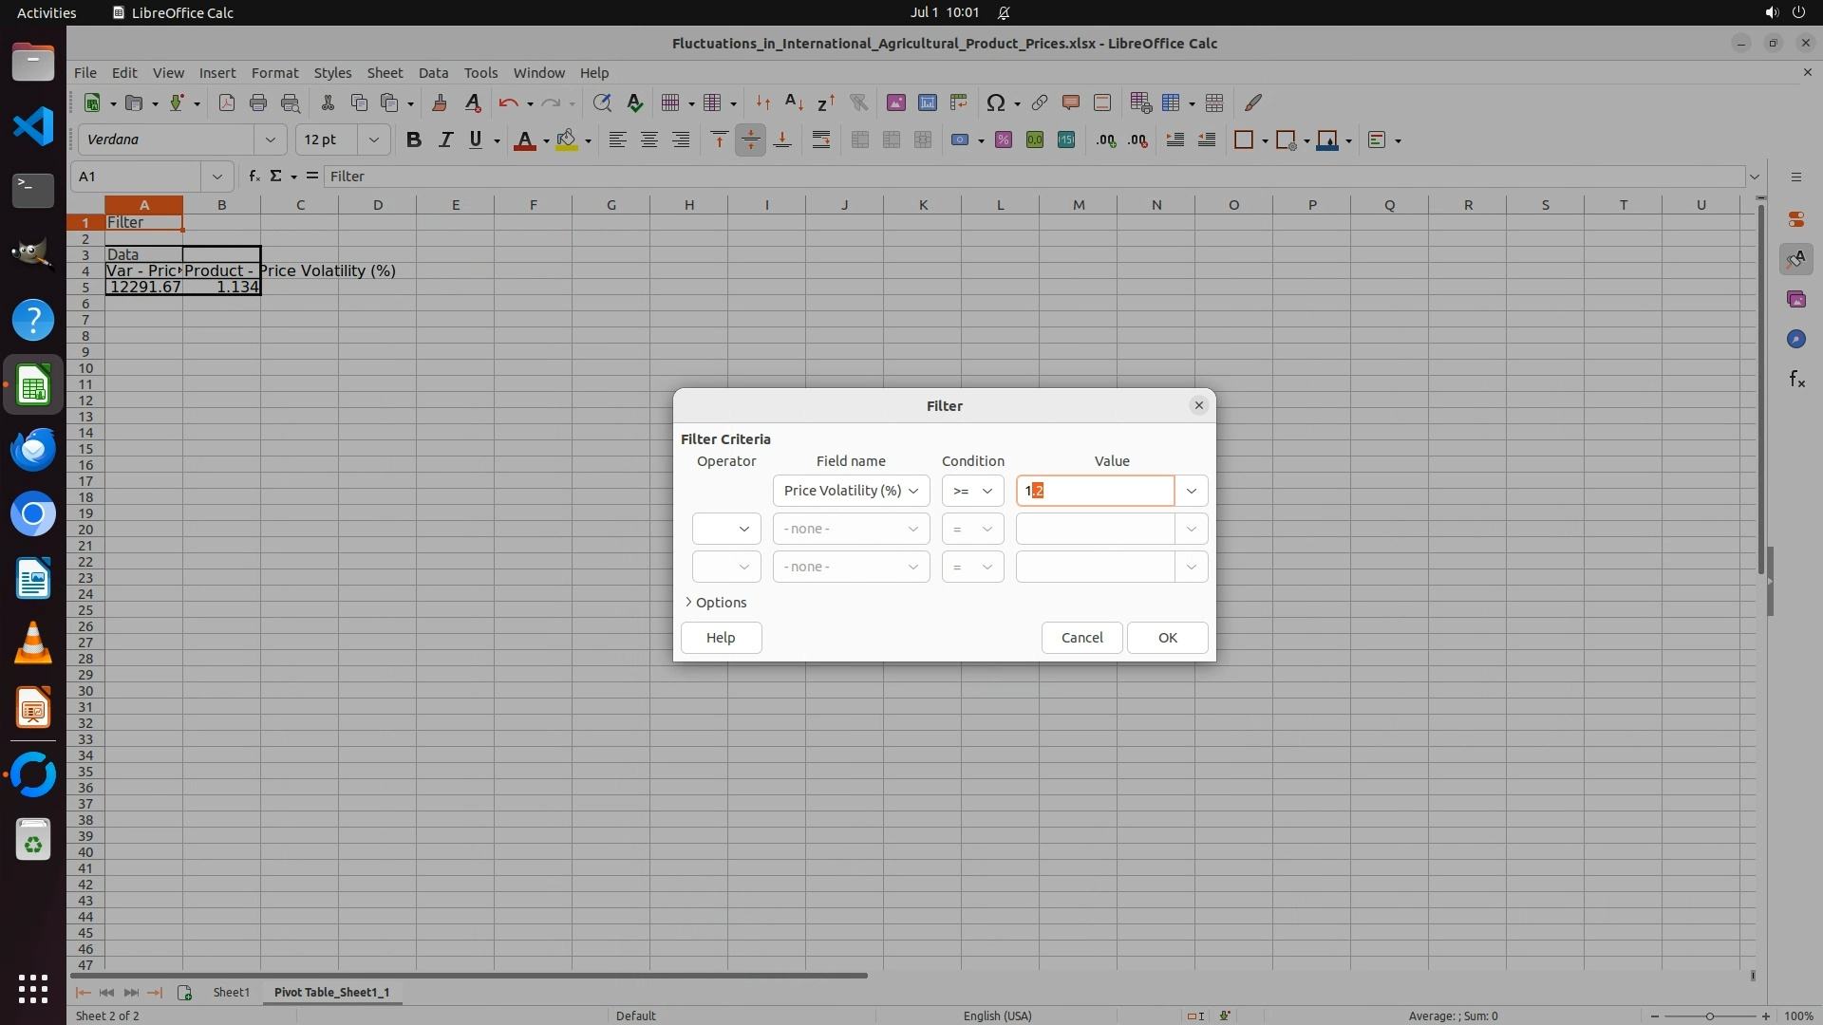Toggle Italic formatting
Screen dimensions: 1823x1025
(444, 140)
